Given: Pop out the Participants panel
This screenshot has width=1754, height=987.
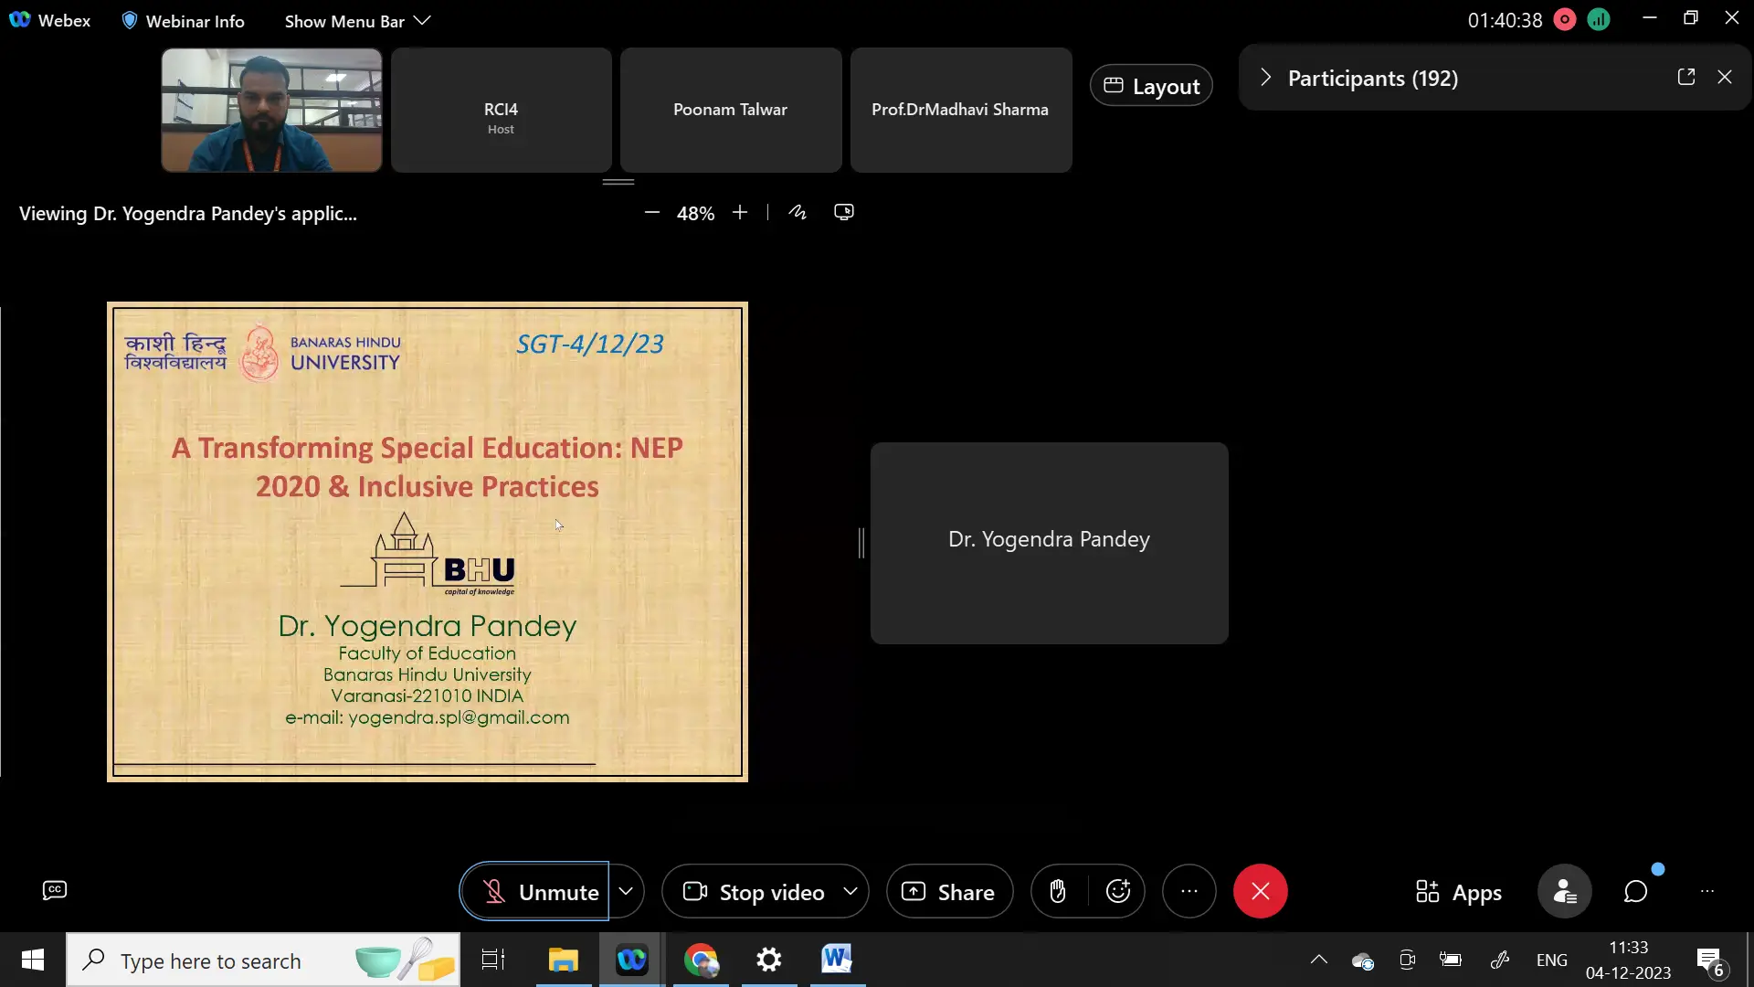Looking at the screenshot, I should click(x=1686, y=78).
